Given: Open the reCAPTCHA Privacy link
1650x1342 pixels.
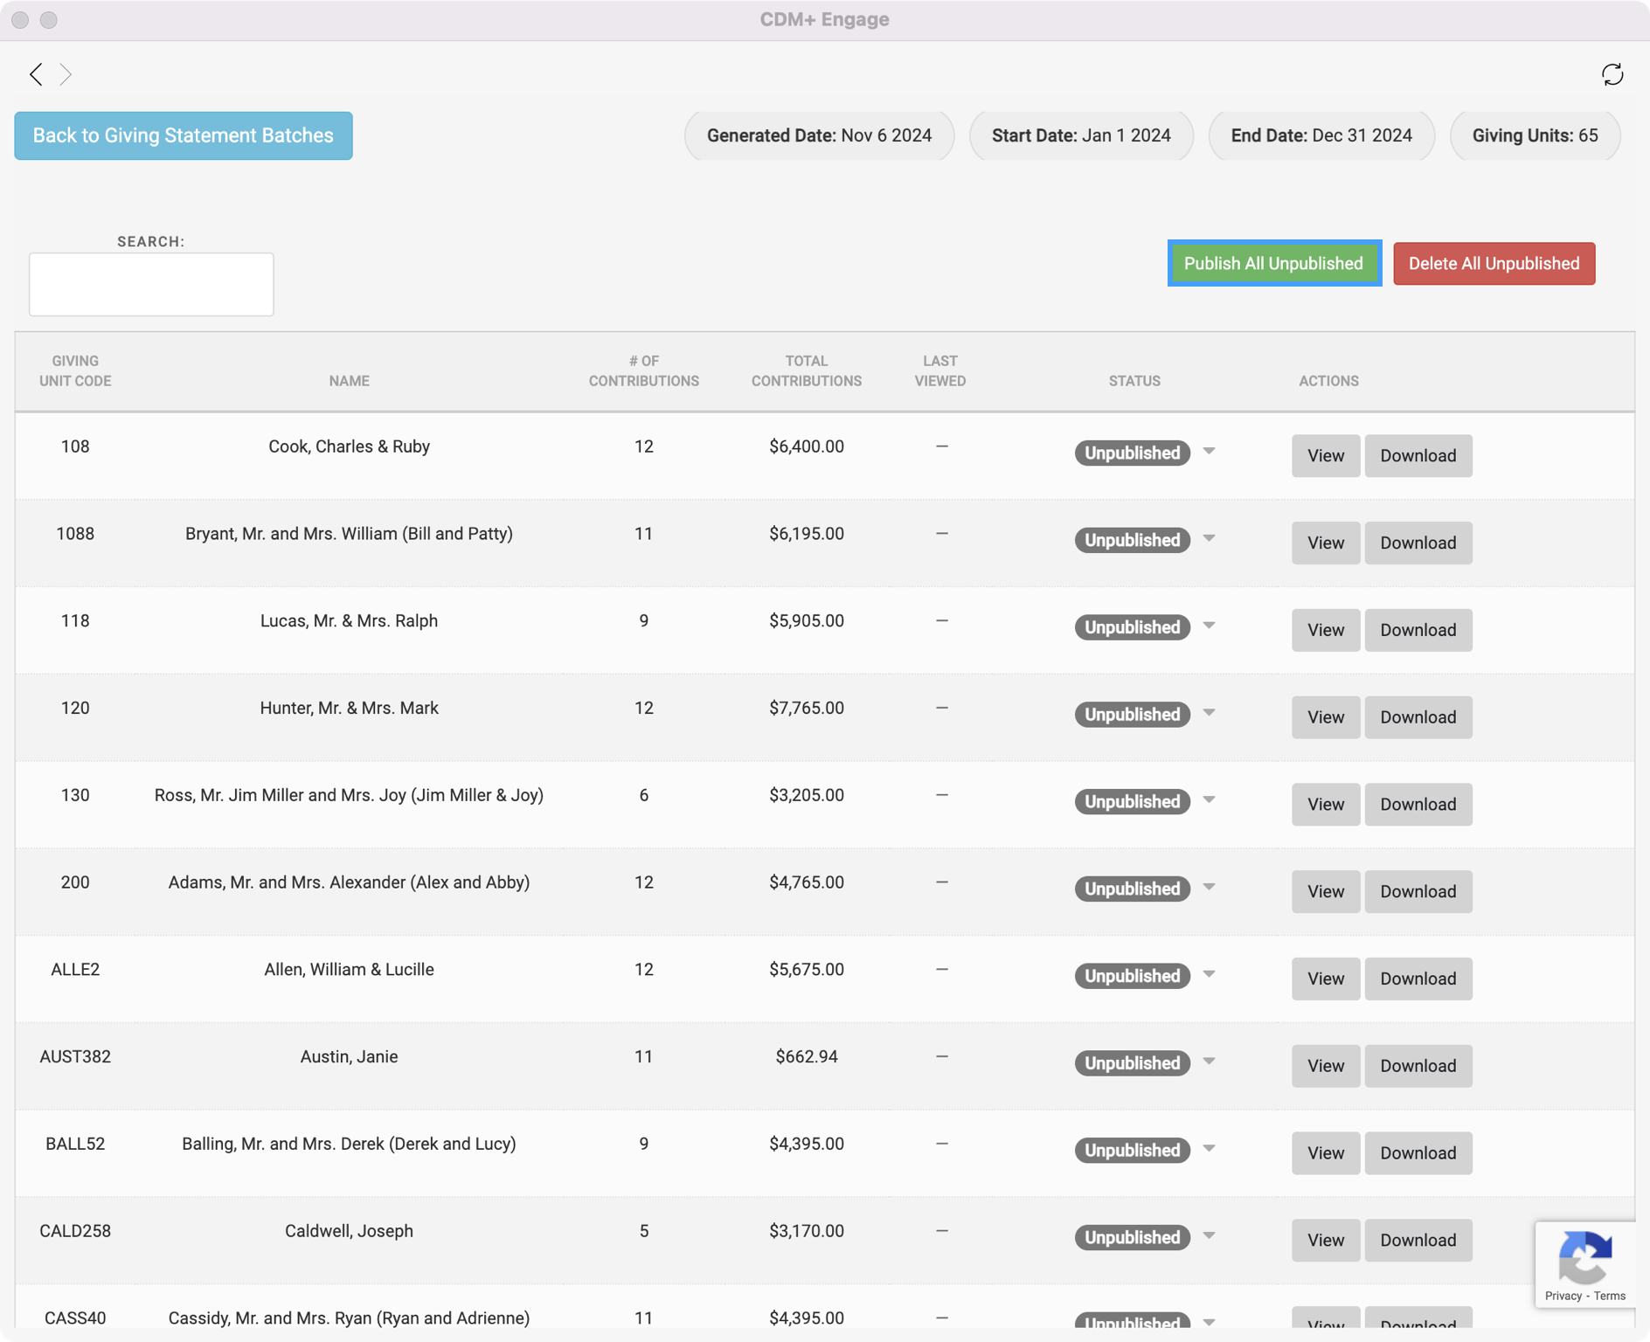Looking at the screenshot, I should pyautogui.click(x=1563, y=1296).
